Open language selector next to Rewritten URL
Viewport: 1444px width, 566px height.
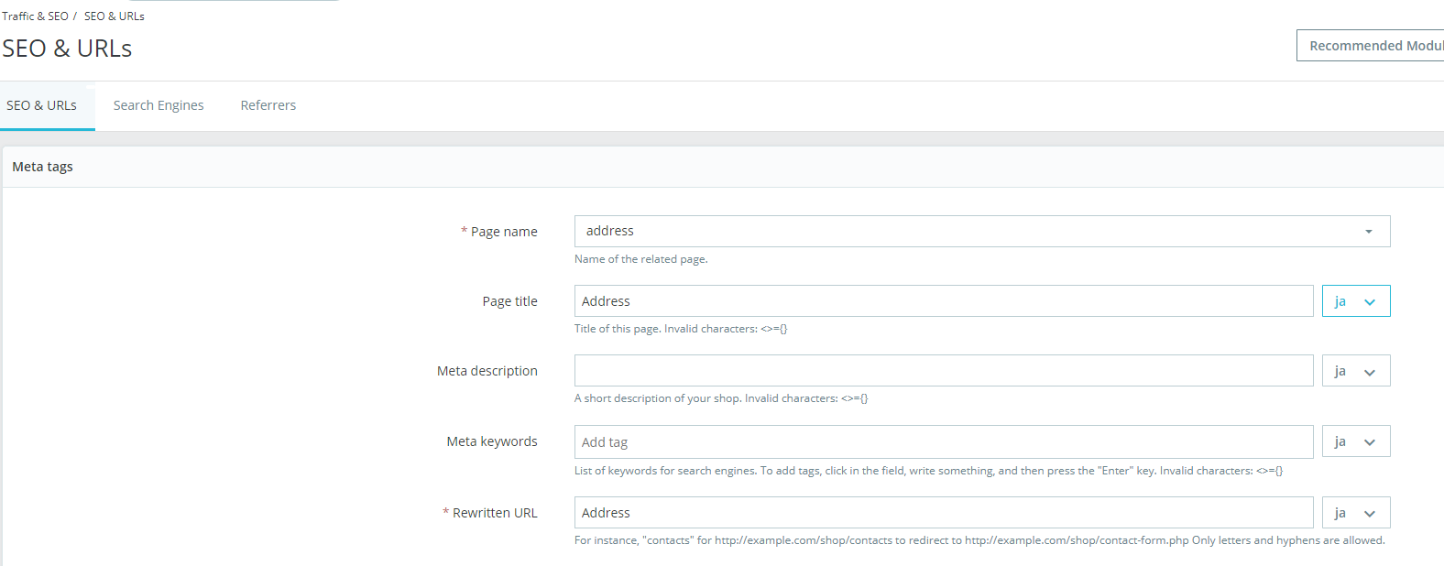point(1356,513)
